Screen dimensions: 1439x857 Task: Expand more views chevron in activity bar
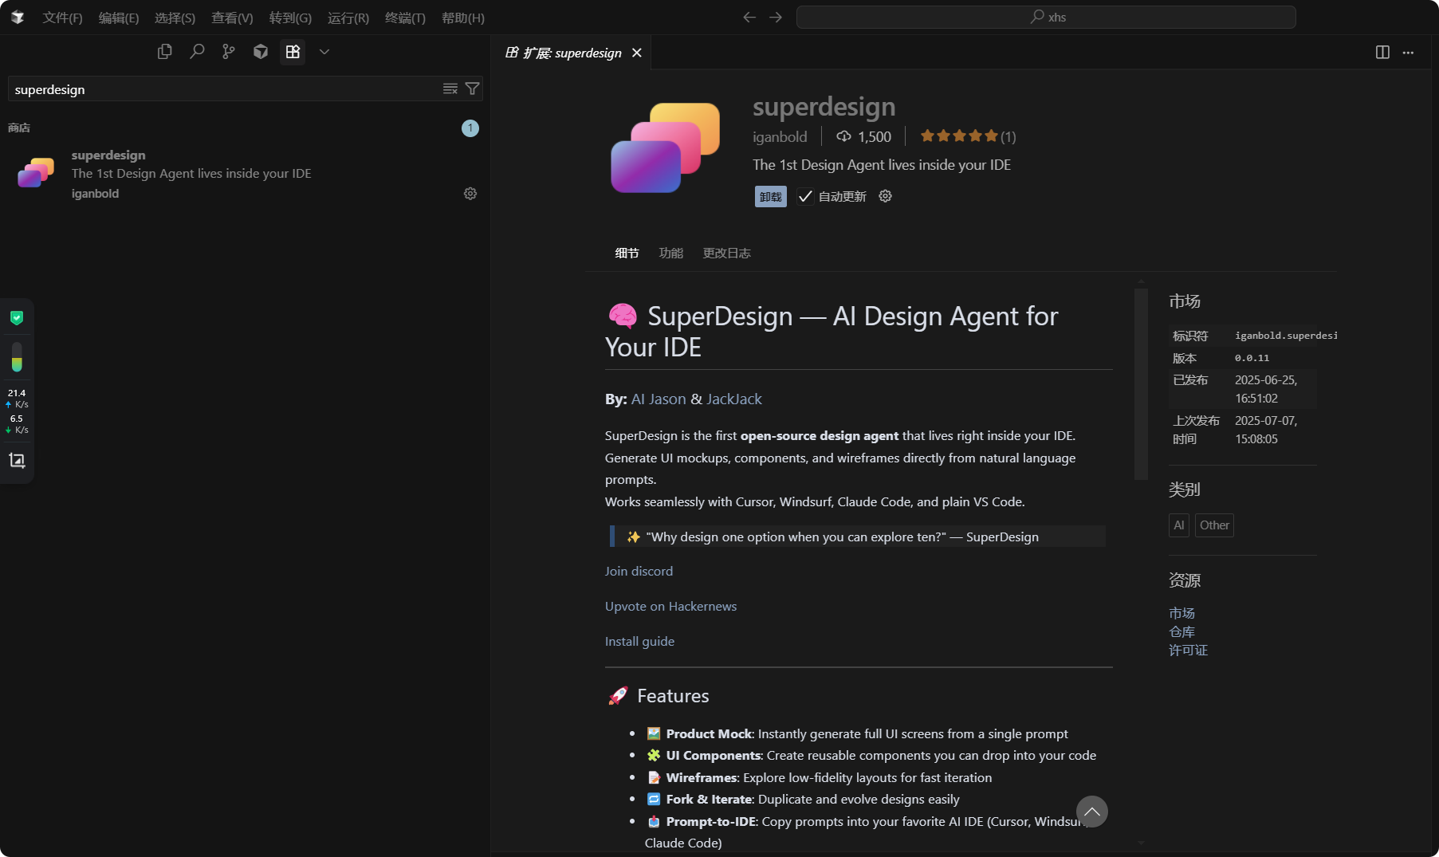[x=324, y=52]
